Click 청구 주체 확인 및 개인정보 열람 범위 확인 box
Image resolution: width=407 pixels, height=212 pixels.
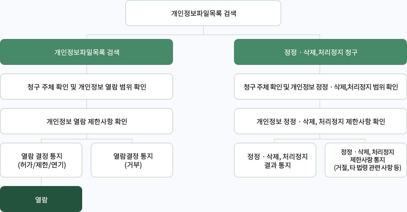click(x=87, y=87)
